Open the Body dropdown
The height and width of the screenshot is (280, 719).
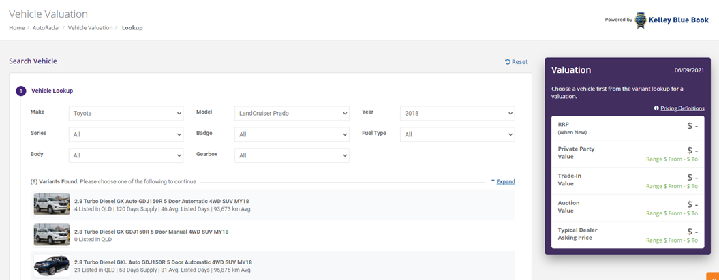point(126,155)
